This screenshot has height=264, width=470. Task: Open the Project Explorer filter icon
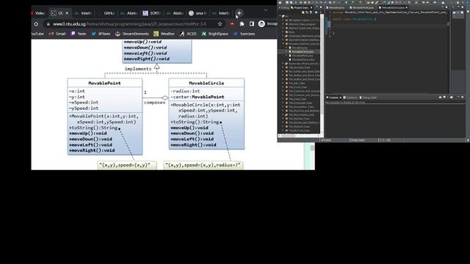[311, 12]
